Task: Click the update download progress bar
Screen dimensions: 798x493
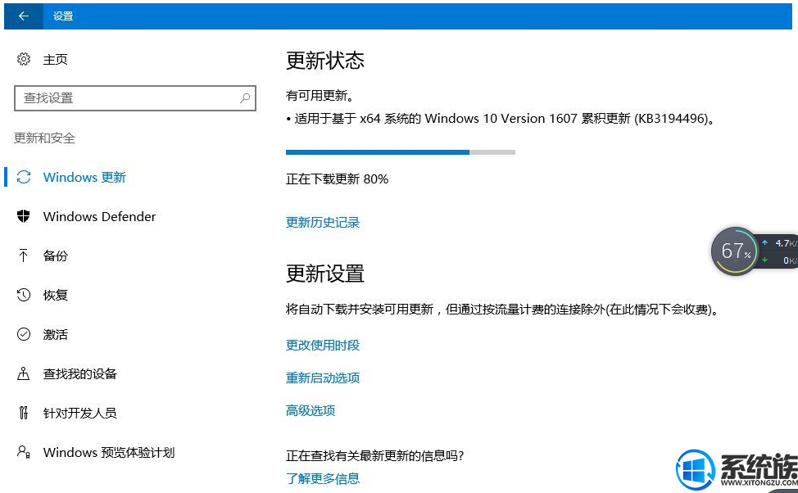Action: pos(401,152)
